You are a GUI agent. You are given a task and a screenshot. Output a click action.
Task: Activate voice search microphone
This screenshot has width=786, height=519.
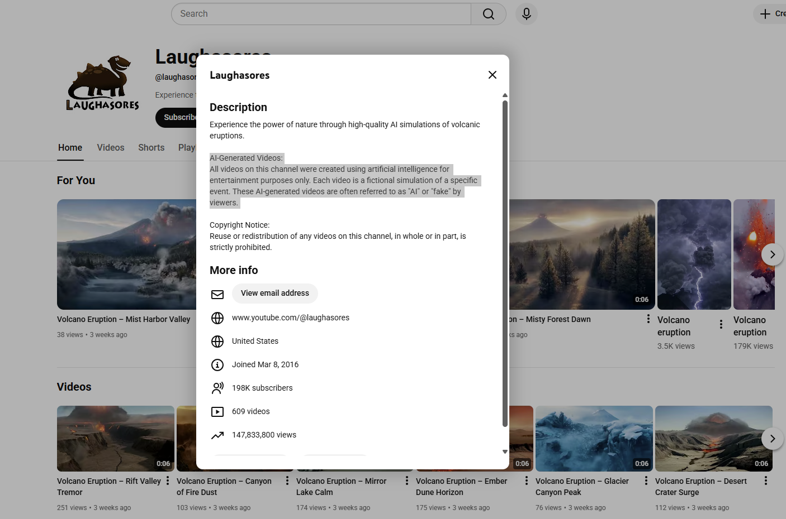(526, 14)
